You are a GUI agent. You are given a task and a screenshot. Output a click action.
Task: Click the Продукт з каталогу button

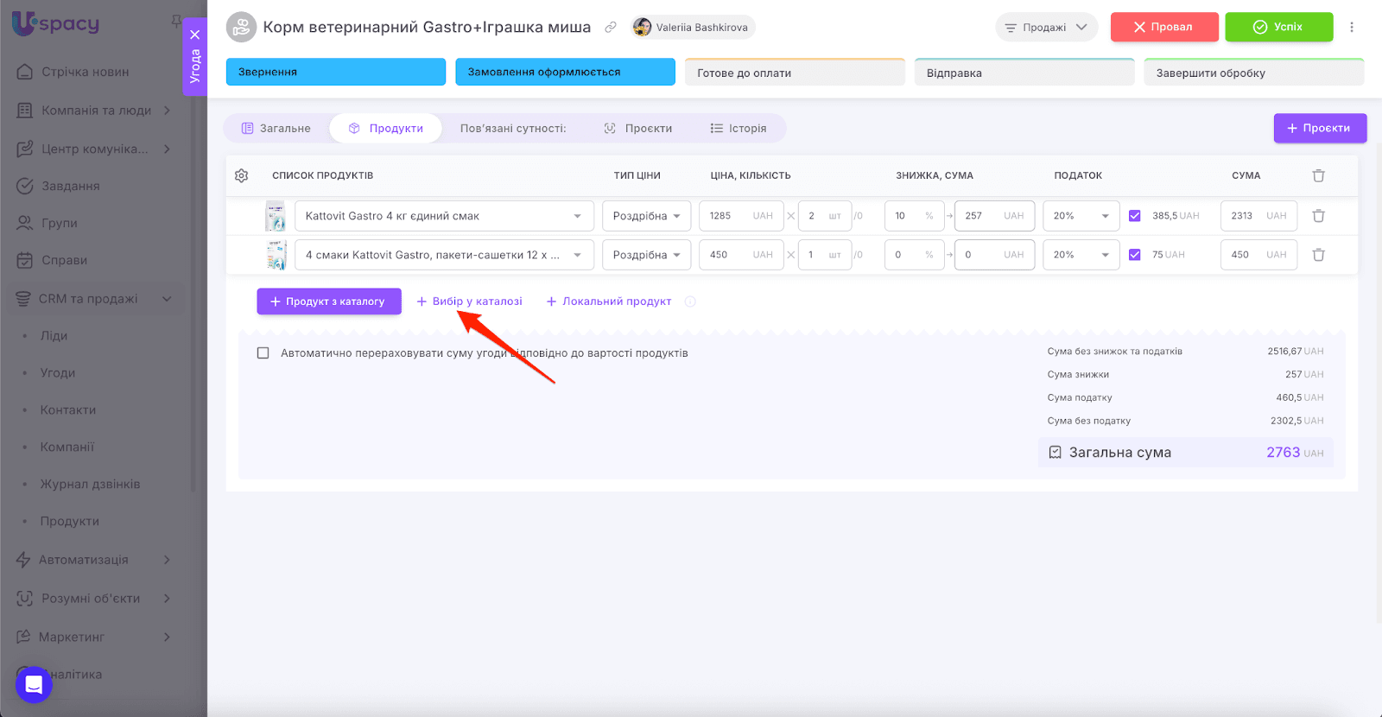pos(328,301)
